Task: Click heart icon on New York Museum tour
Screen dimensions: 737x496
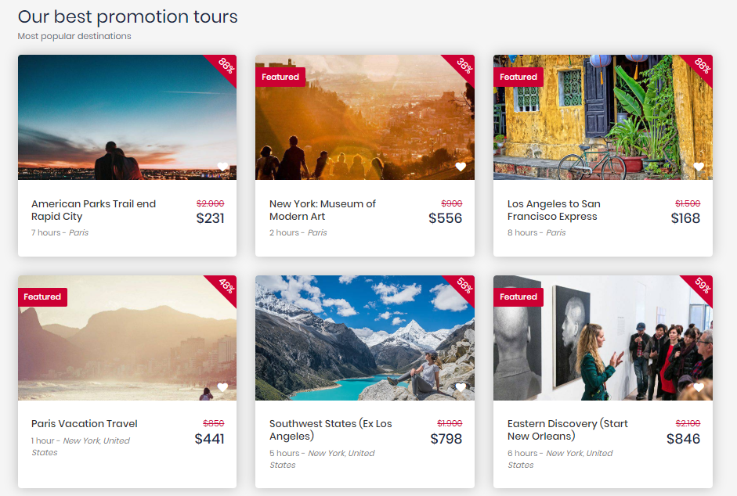Action: tap(461, 167)
